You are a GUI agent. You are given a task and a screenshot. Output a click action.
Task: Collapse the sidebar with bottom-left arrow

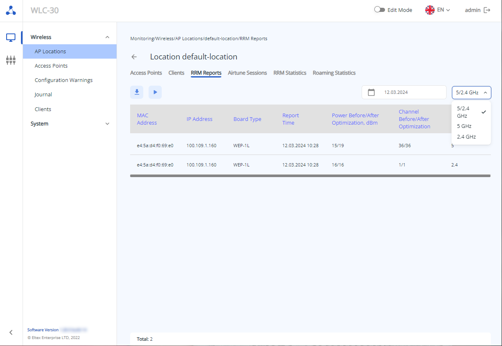click(11, 332)
